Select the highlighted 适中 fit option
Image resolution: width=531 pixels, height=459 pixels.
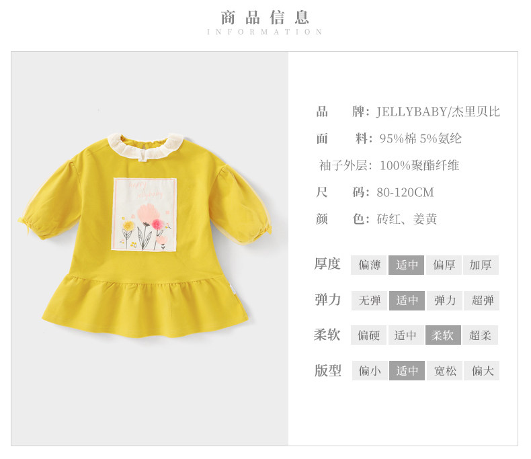pyautogui.click(x=407, y=371)
